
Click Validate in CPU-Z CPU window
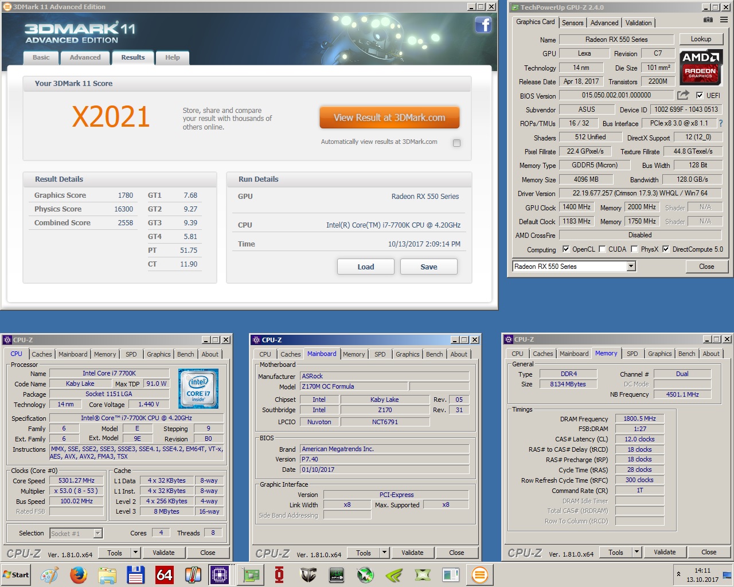(x=163, y=553)
